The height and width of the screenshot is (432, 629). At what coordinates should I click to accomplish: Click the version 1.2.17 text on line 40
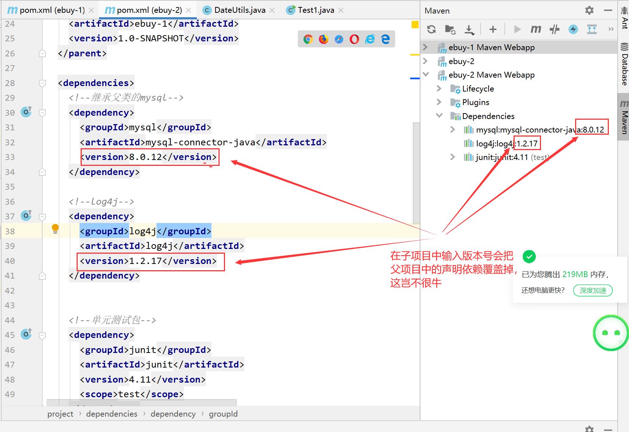[146, 261]
